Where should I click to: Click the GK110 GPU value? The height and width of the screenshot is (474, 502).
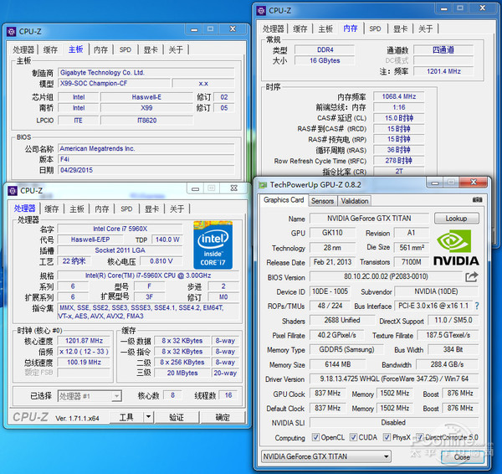(x=332, y=233)
